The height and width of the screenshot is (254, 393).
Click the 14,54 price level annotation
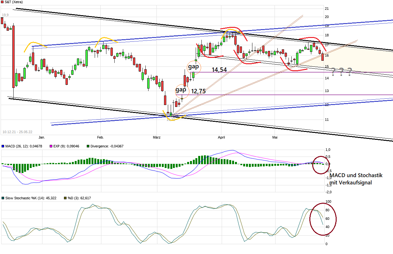pos(219,69)
